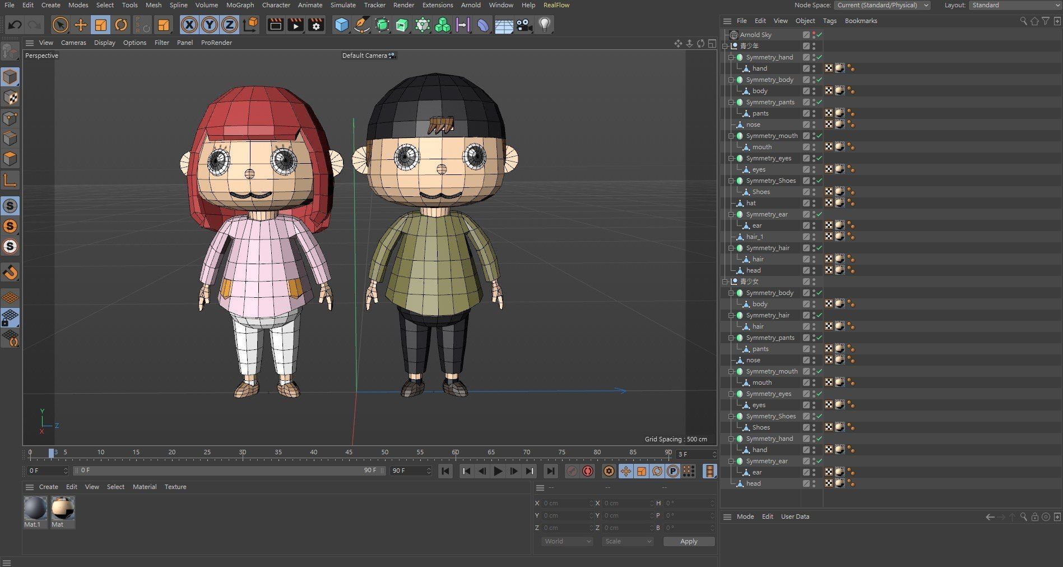This screenshot has width=1063, height=567.
Task: Select the Live Selection tool
Action: point(60,25)
